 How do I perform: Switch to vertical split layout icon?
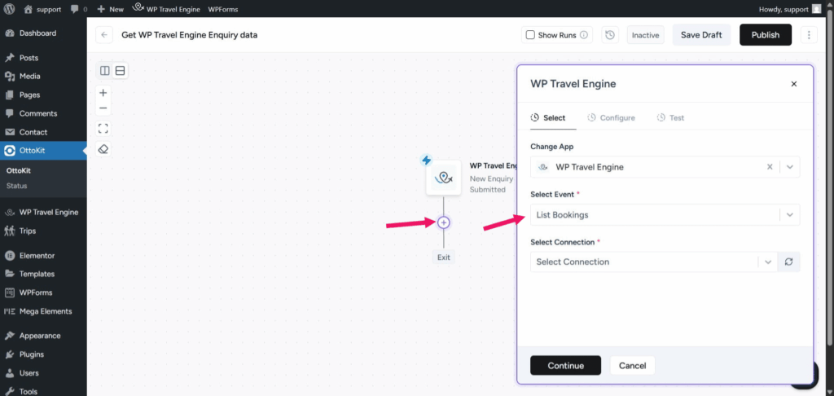coord(105,70)
